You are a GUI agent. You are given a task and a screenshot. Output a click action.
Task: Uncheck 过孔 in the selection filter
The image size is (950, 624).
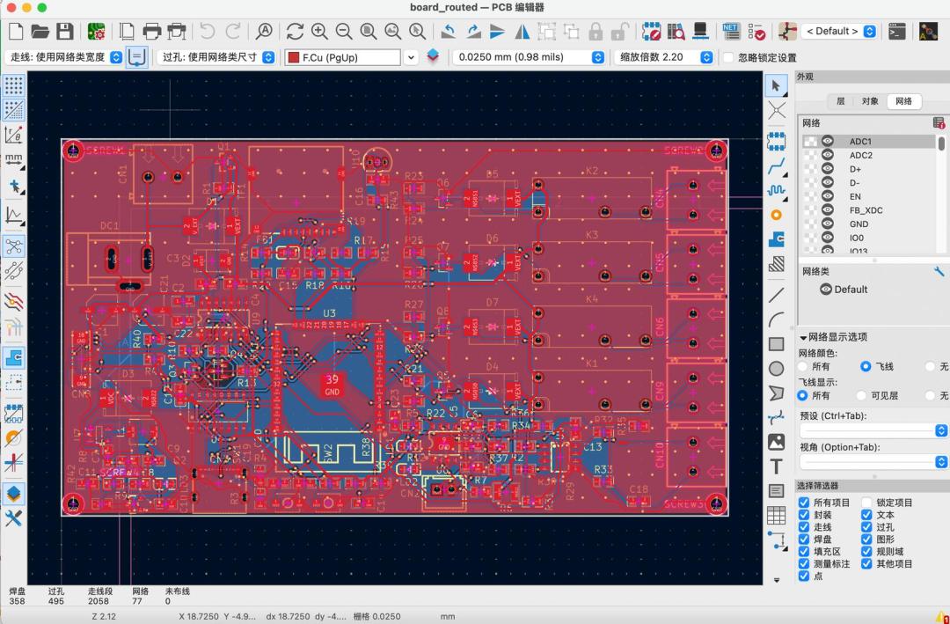[x=866, y=527]
